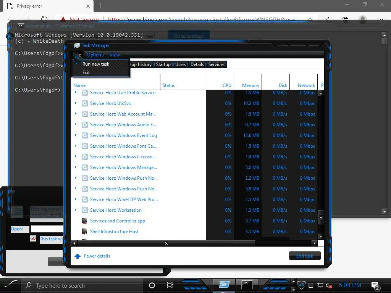Image resolution: width=391 pixels, height=293 pixels.
Task: Click the Fewer details arrow icon
Action: (78, 256)
